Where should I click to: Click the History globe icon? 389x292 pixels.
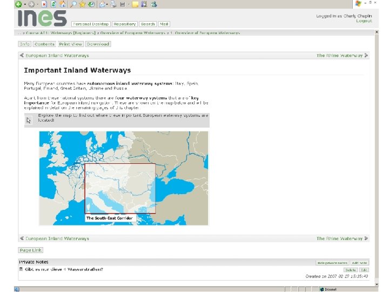pos(91,4)
